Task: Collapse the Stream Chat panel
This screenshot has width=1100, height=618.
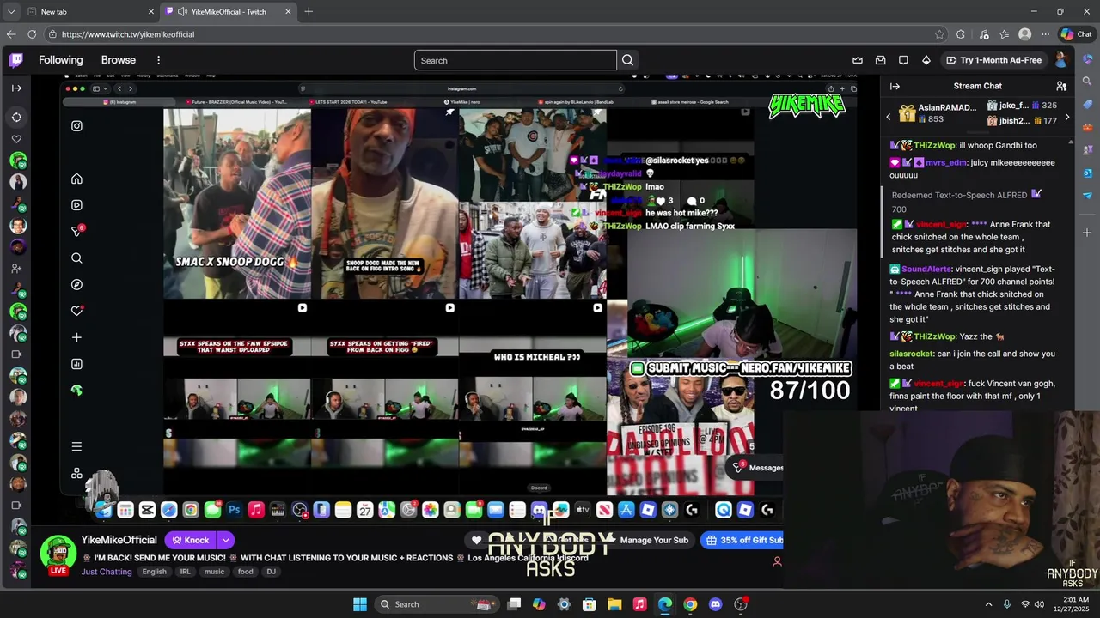Action: tap(895, 86)
